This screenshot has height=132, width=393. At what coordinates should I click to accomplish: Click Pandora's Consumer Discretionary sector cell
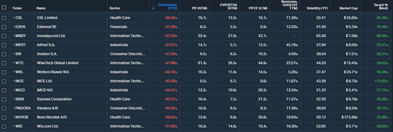click(x=127, y=108)
